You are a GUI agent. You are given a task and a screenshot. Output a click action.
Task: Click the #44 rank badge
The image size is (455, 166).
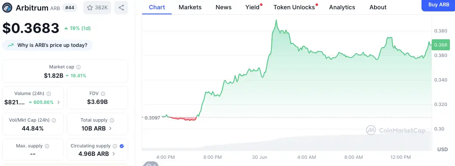tap(70, 8)
